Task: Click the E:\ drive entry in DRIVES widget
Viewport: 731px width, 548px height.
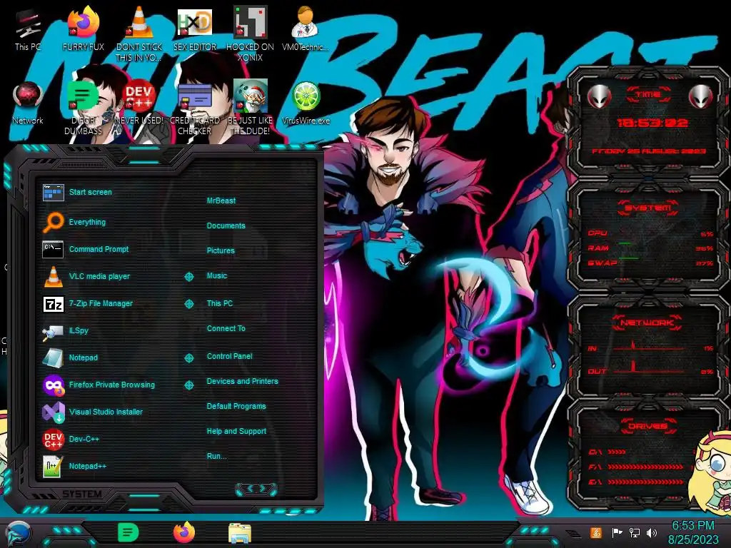Action: [x=636, y=482]
